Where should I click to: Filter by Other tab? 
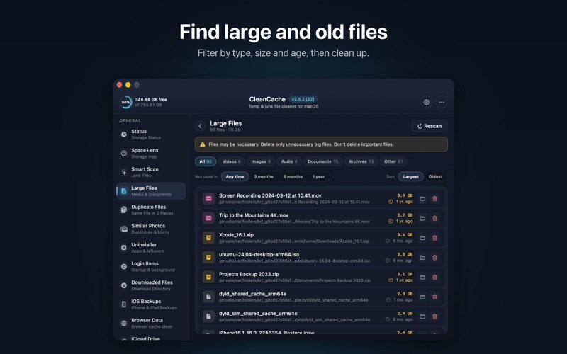pyautogui.click(x=393, y=161)
